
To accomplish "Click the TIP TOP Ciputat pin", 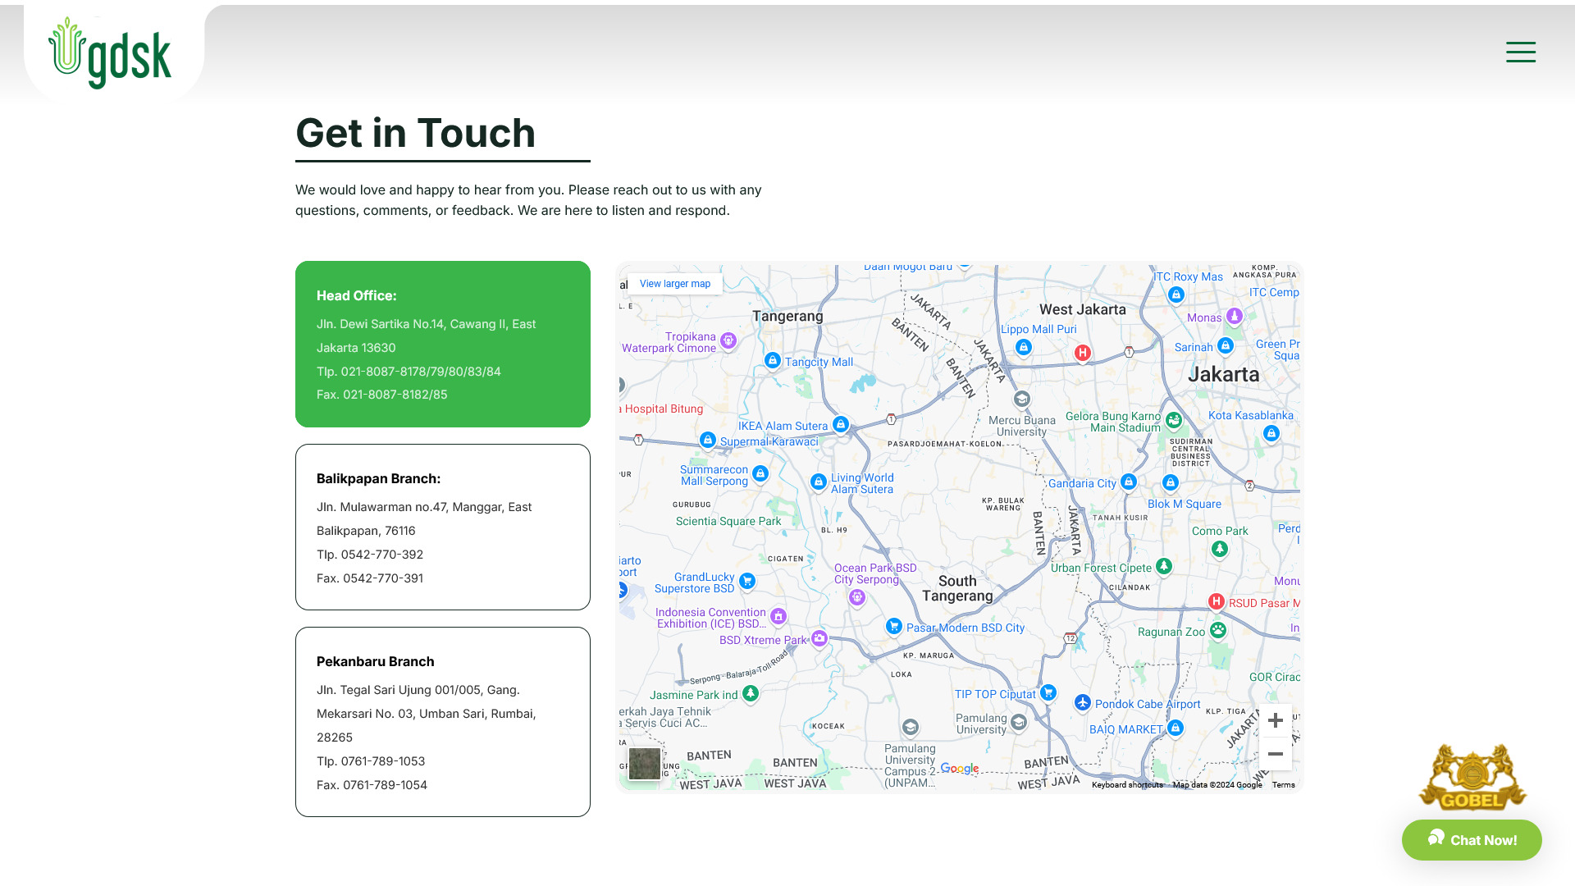I will (1048, 692).
